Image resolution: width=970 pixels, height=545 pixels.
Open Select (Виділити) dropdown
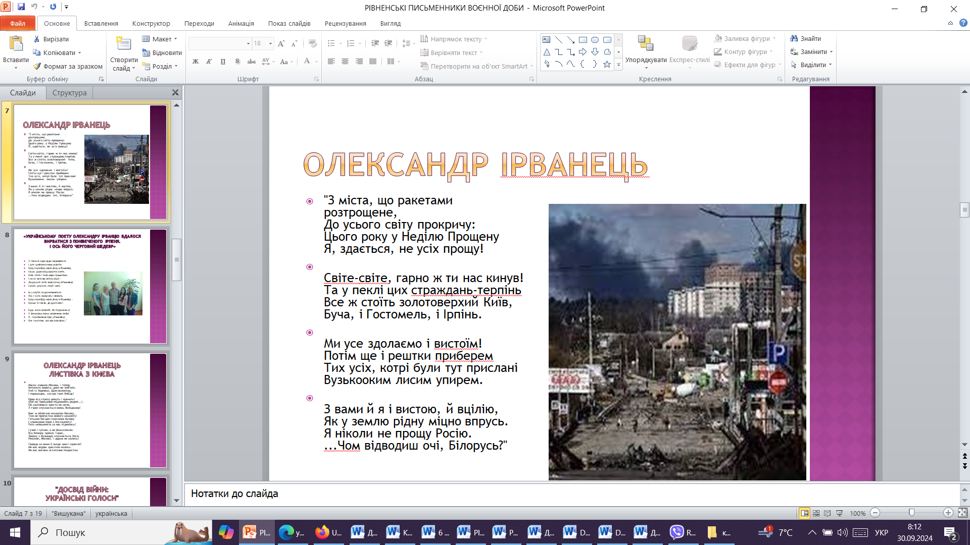[811, 65]
